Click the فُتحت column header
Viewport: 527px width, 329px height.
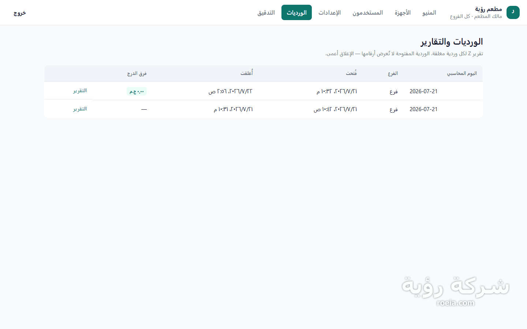coord(351,73)
